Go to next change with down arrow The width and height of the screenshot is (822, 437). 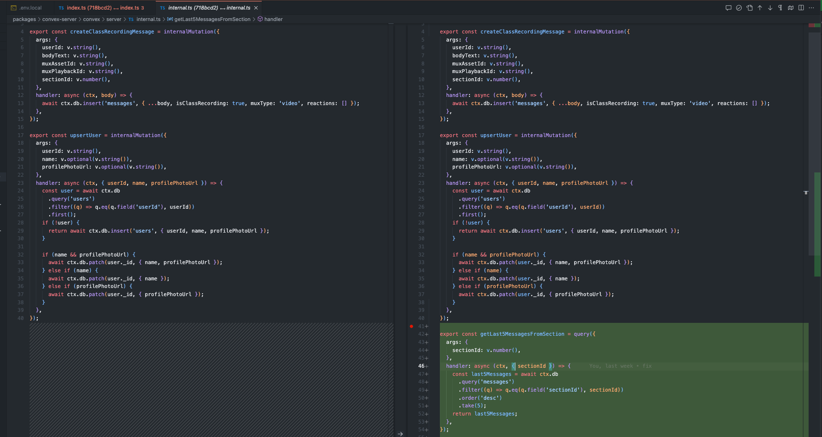tap(770, 8)
